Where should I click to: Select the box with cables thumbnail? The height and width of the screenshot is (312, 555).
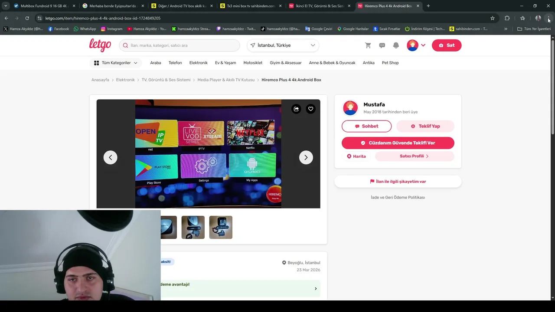click(x=221, y=227)
